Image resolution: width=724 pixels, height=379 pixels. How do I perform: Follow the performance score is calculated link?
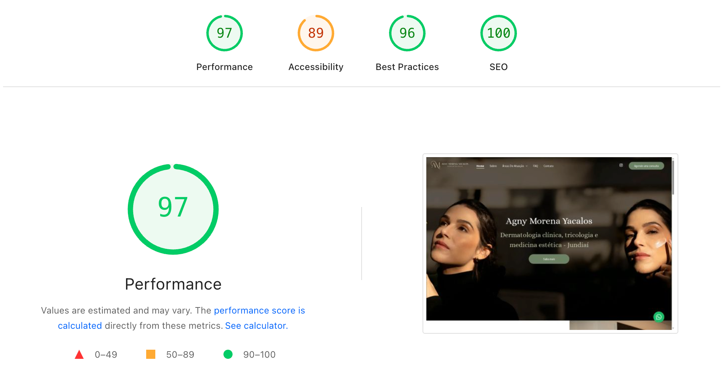259,311
